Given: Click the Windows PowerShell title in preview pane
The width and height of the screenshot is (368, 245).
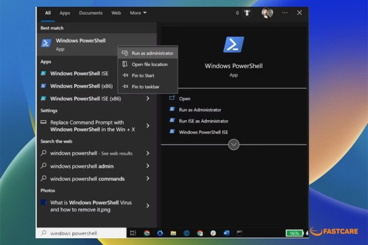Looking at the screenshot, I should [x=234, y=66].
